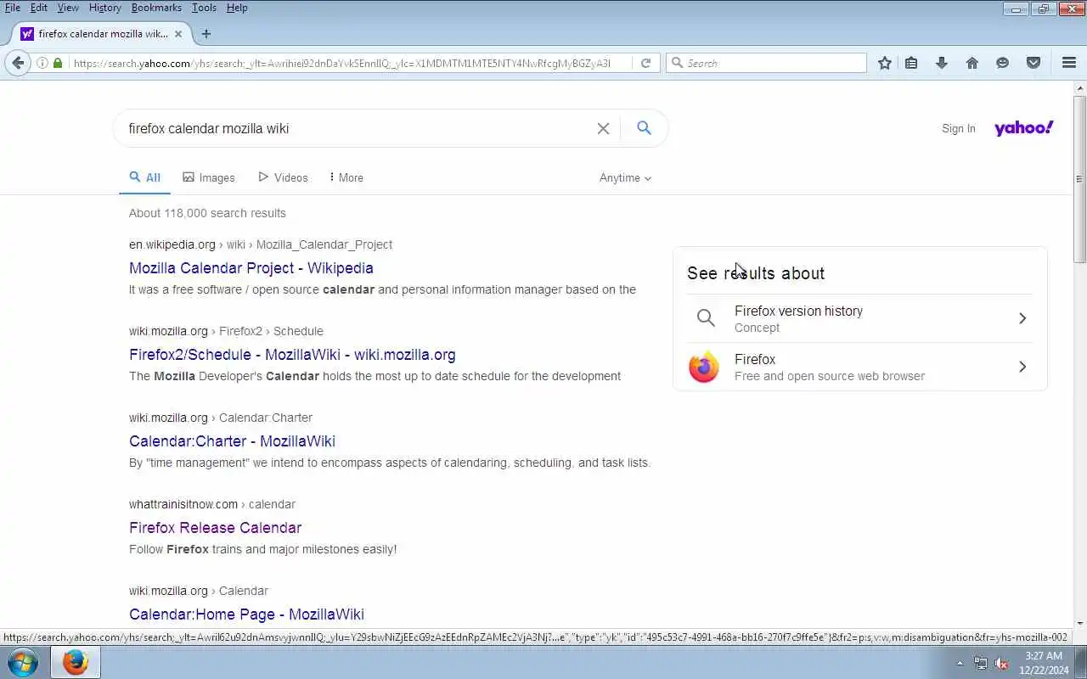Clear Yahoo search box with X icon
This screenshot has width=1087, height=679.
click(x=603, y=128)
